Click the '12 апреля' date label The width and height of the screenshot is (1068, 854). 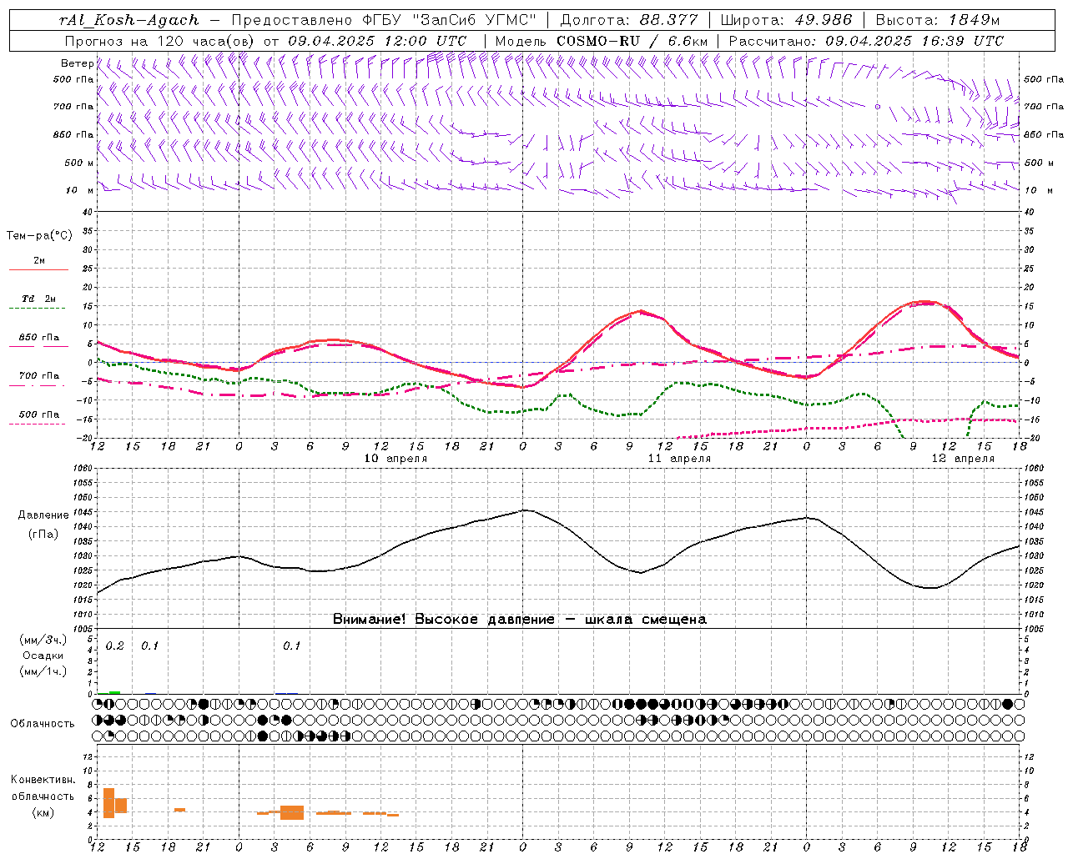pos(963,459)
